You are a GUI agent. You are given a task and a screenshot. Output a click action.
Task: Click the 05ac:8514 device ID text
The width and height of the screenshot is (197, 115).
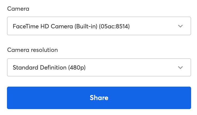(x=114, y=26)
